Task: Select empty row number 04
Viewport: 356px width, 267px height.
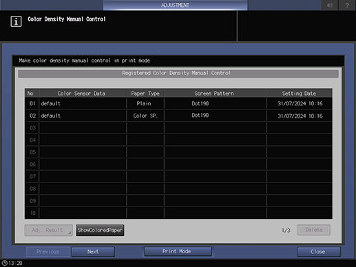Action: (178, 140)
